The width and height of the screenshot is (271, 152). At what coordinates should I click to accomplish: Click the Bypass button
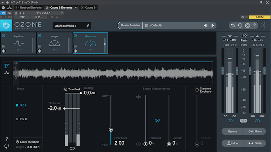[232, 131]
